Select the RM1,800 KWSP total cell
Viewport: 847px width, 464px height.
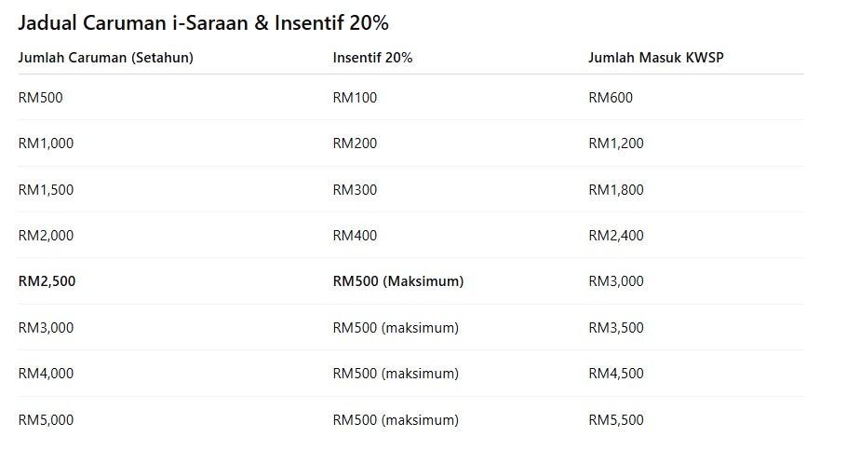pos(615,189)
